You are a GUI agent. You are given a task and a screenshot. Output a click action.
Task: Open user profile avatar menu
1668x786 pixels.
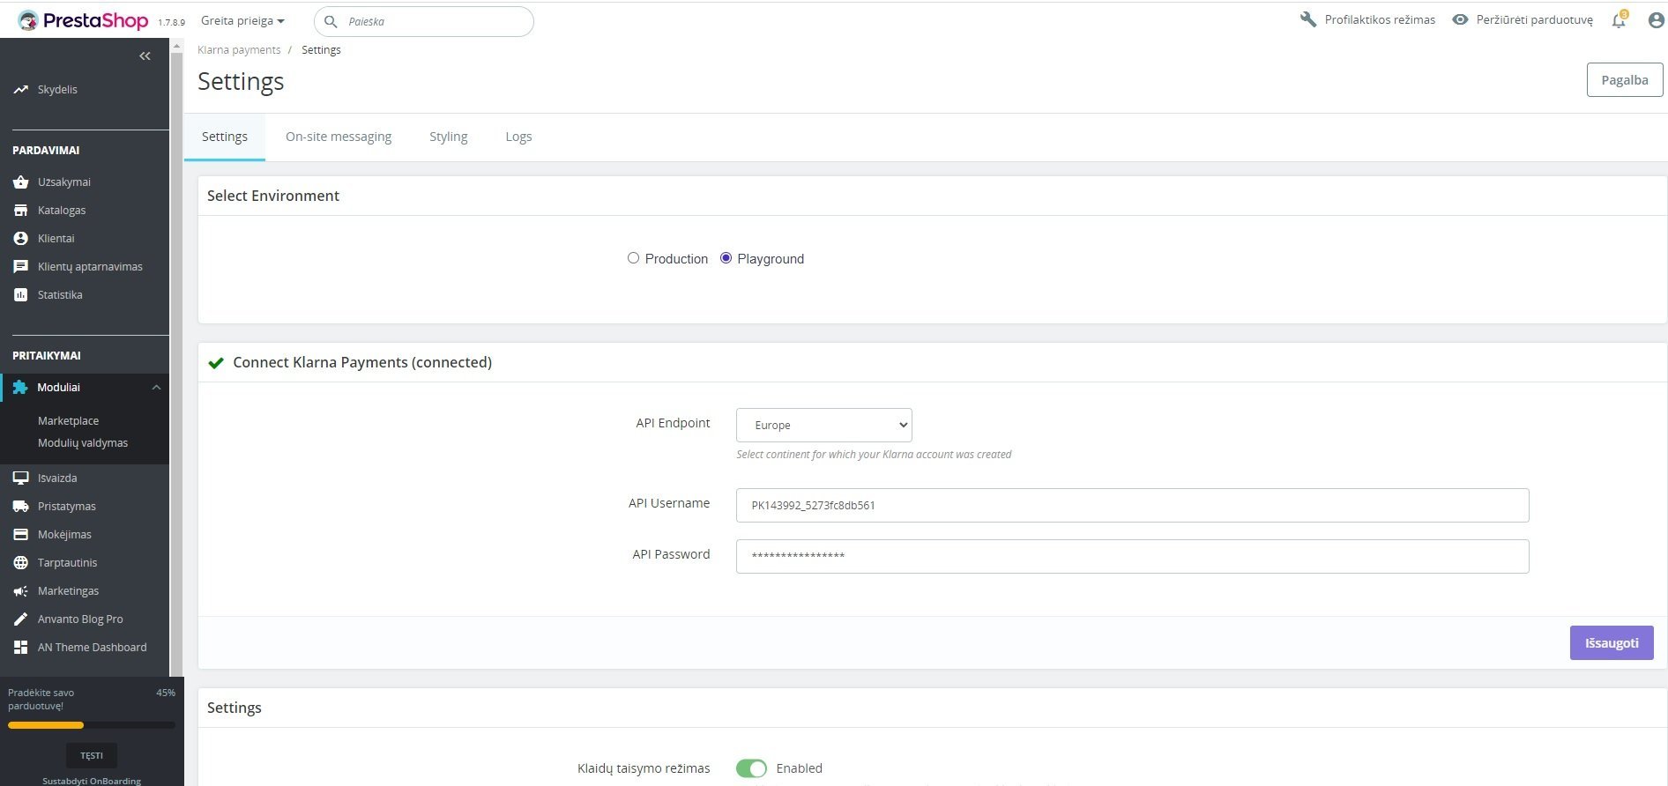click(x=1657, y=20)
